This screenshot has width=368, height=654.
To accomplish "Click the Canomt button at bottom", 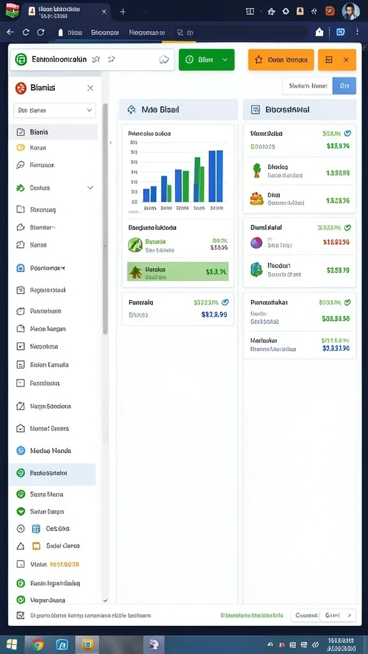I will 306,615.
